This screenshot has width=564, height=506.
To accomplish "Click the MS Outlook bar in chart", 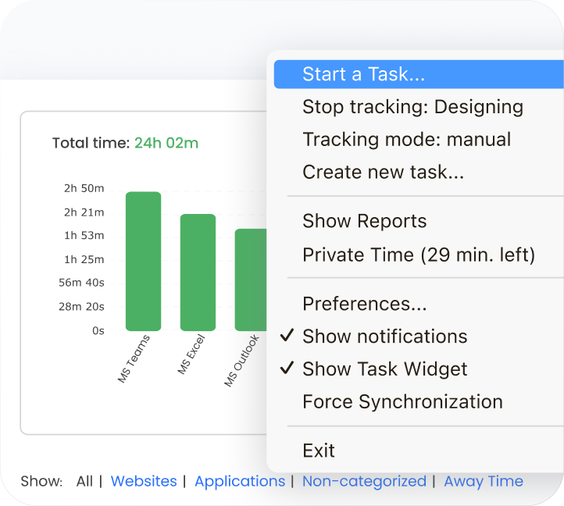I will (251, 280).
